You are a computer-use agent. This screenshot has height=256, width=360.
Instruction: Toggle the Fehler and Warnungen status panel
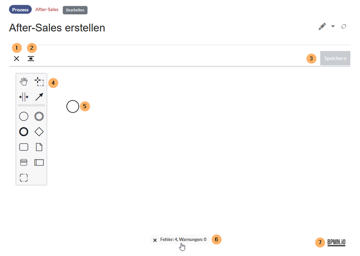coord(179,240)
